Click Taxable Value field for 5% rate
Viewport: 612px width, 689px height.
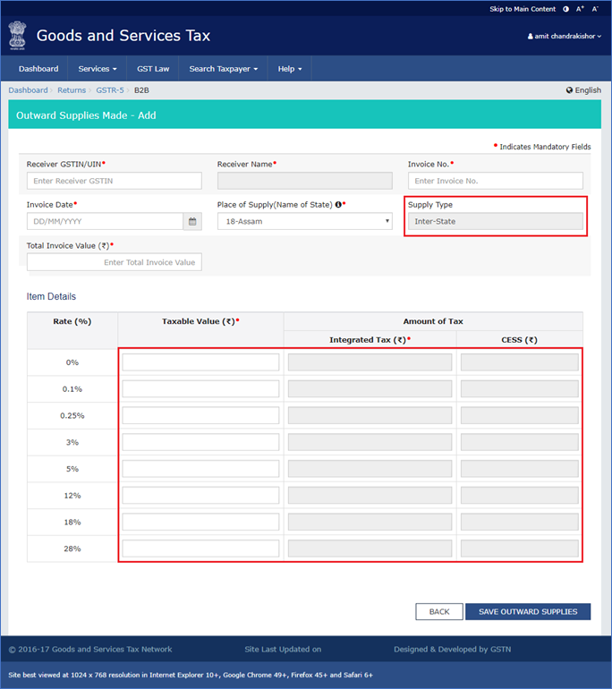pyautogui.click(x=200, y=469)
